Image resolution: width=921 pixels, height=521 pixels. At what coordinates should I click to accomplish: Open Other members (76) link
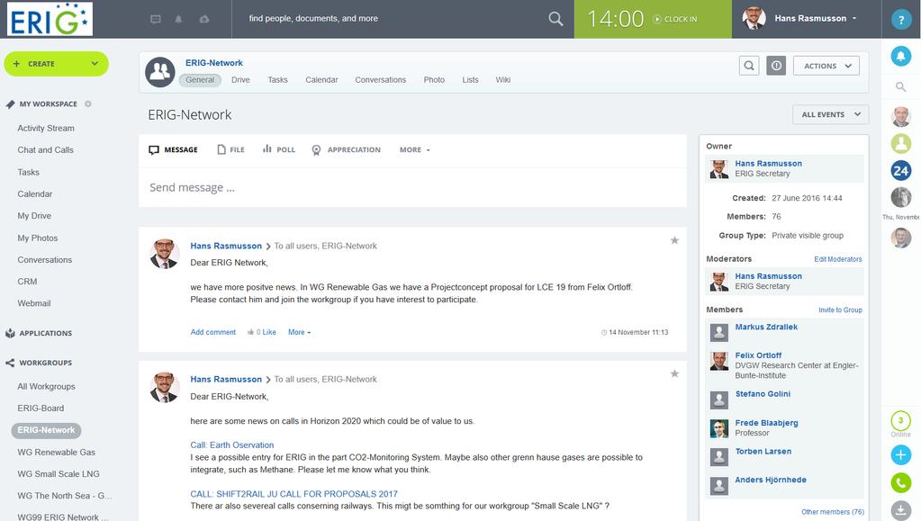833,512
